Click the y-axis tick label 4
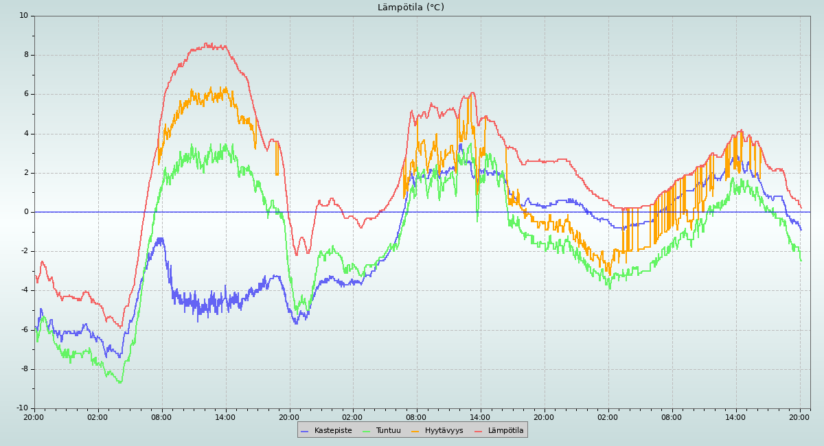This screenshot has height=446, width=824. pos(25,134)
